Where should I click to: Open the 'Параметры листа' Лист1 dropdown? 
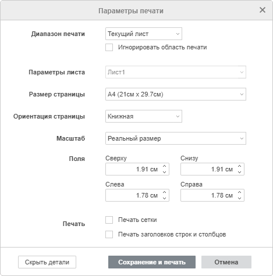click(x=176, y=72)
